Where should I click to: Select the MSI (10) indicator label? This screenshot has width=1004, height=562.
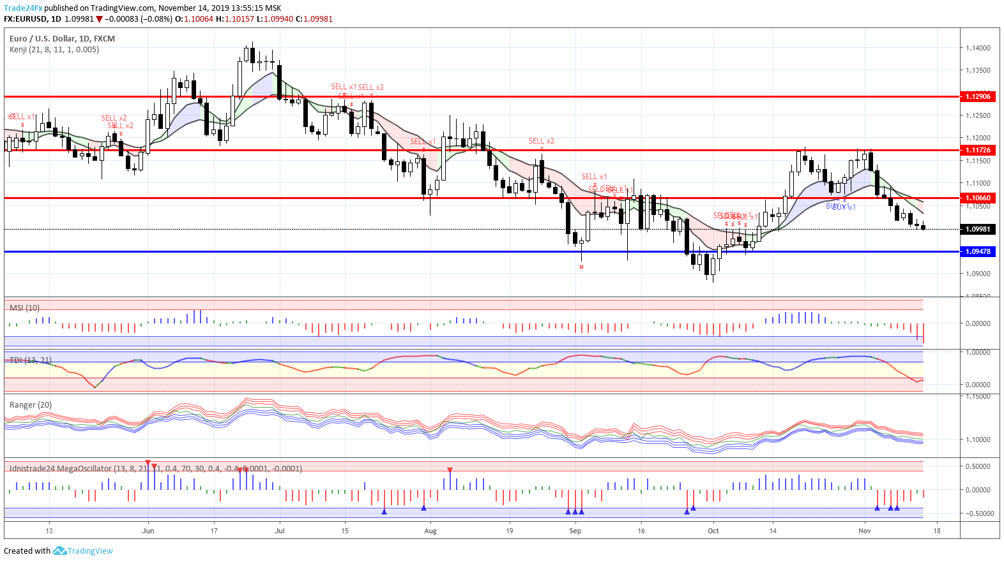(24, 307)
